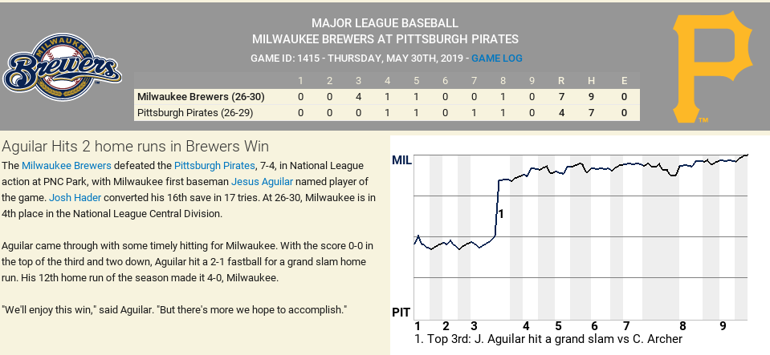Select Pittsburgh Pirates row in box score
This screenshot has width=770, height=355.
(195, 113)
